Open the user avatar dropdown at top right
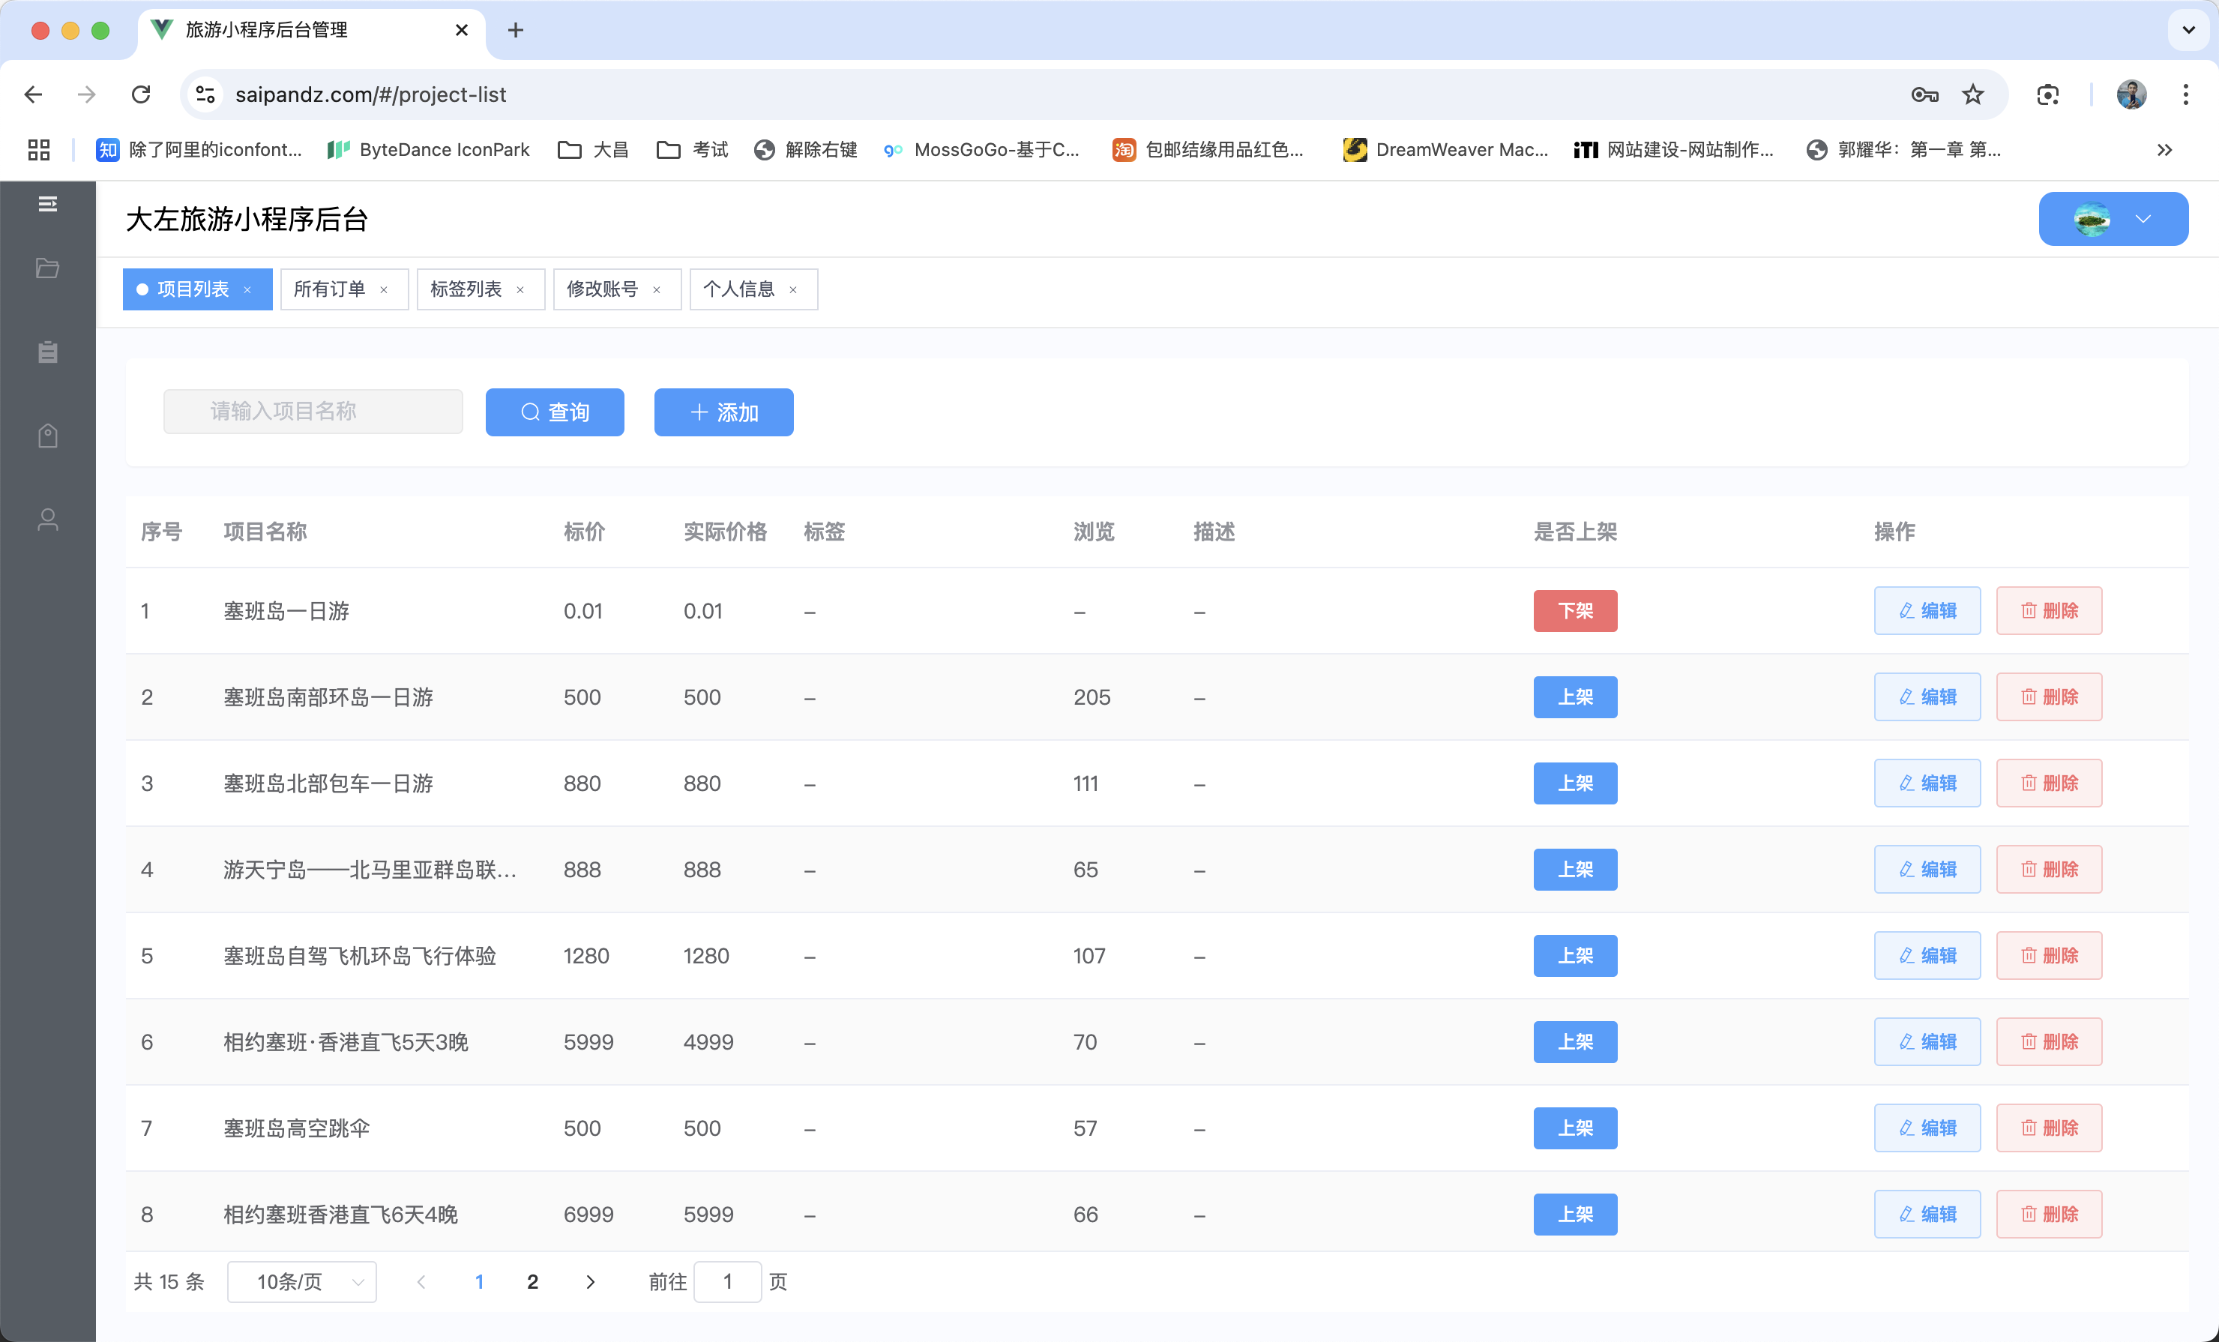 click(x=2113, y=219)
